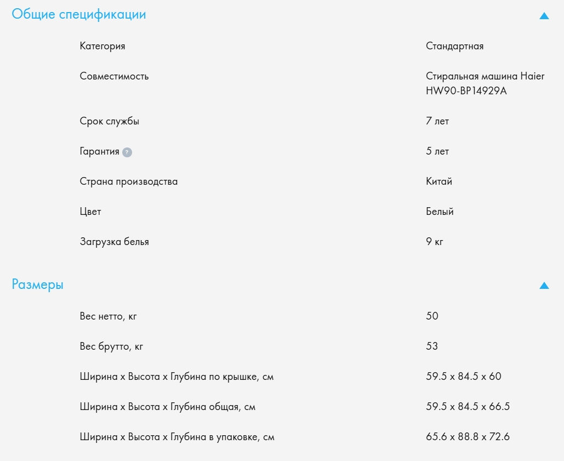Click the Китай country value
The width and height of the screenshot is (564, 461).
[x=439, y=181]
